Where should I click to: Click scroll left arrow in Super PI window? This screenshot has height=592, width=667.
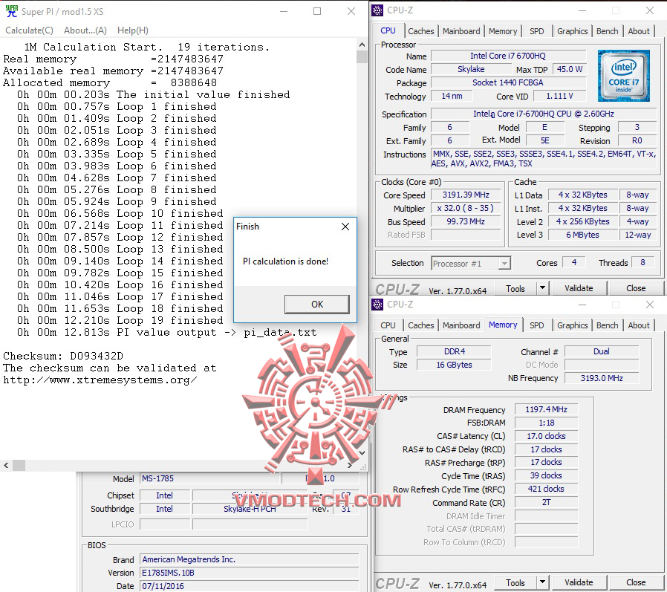pos(6,465)
